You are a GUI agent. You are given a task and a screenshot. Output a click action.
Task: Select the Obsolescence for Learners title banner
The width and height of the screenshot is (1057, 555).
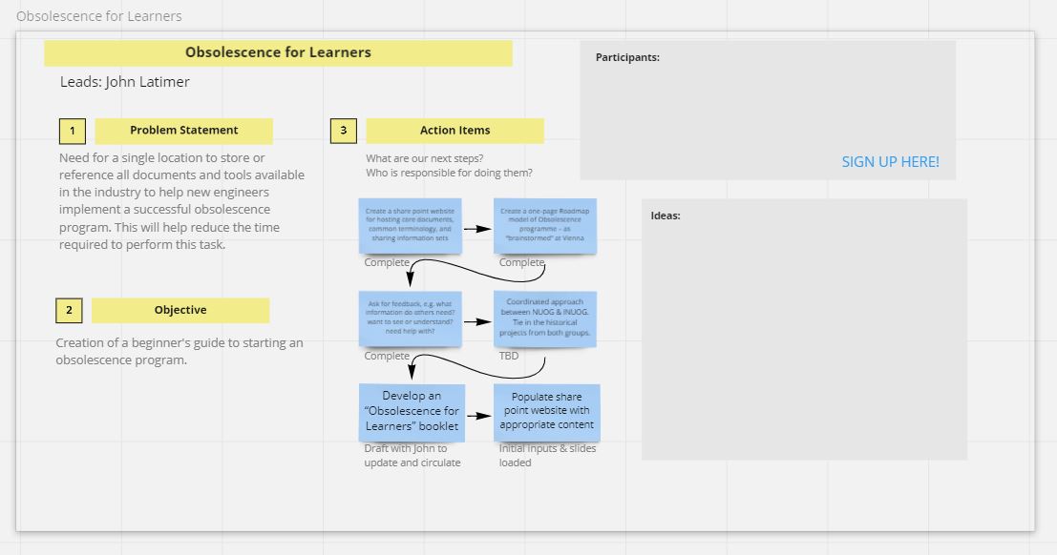click(x=279, y=53)
